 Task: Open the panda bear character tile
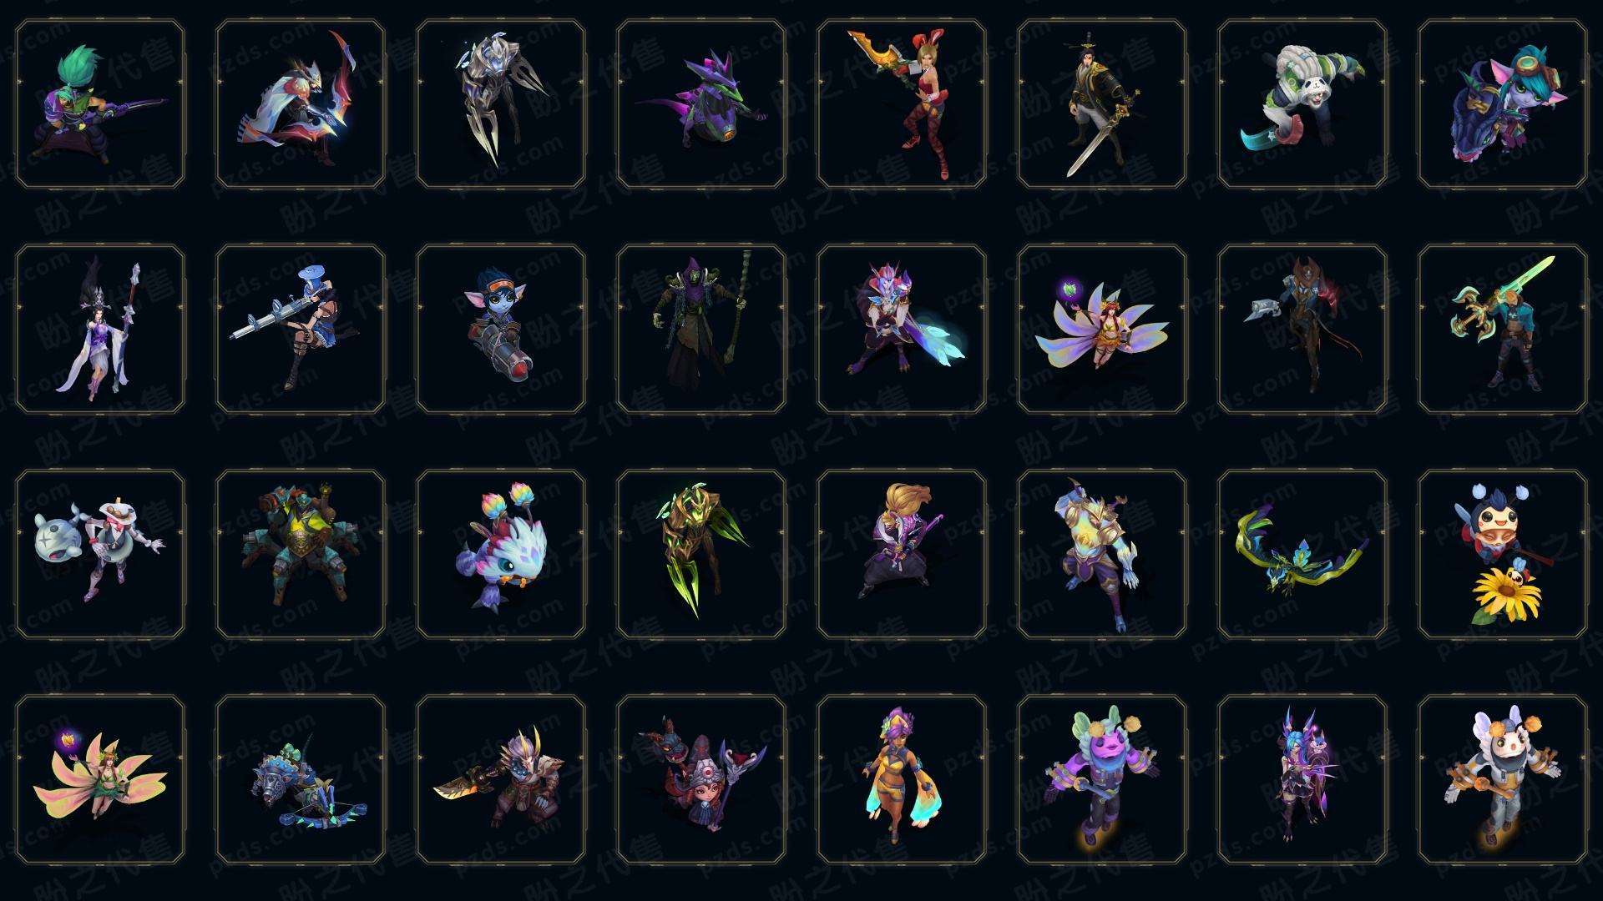1302,104
